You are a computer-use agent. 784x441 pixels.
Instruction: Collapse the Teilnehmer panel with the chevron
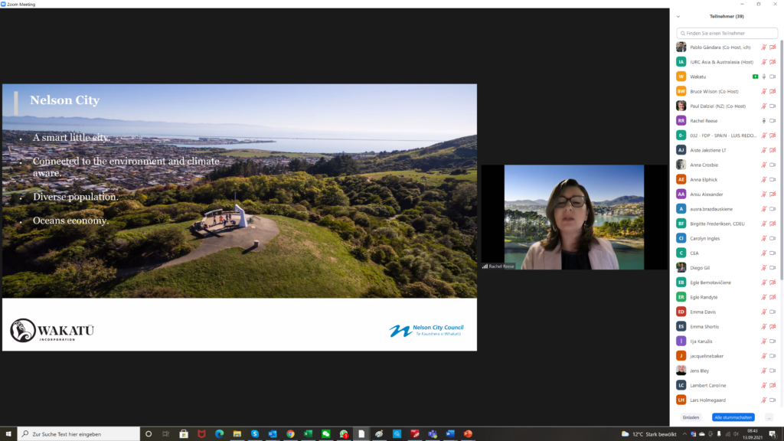click(678, 16)
